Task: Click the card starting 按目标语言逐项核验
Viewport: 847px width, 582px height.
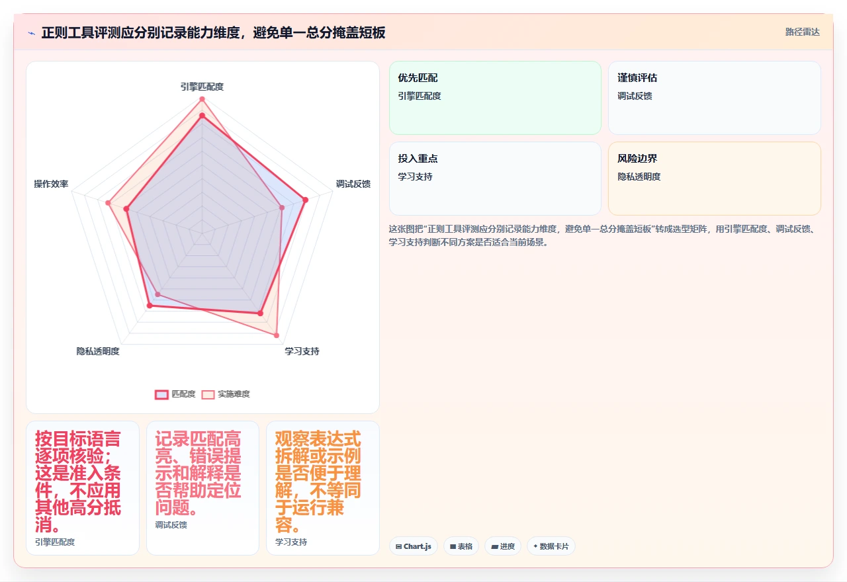Action: [83, 488]
